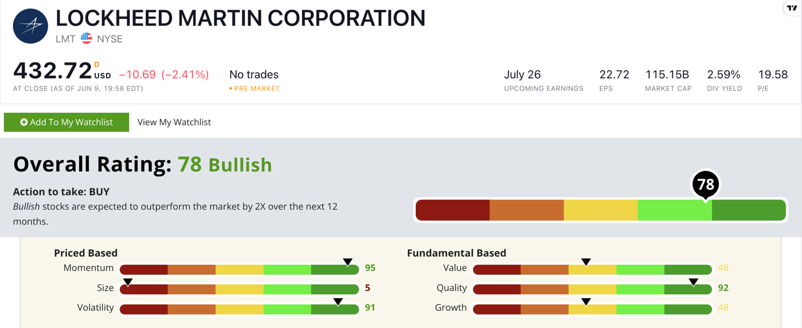Click the Market Cap 115.15B figure
802x328 pixels.
click(667, 75)
